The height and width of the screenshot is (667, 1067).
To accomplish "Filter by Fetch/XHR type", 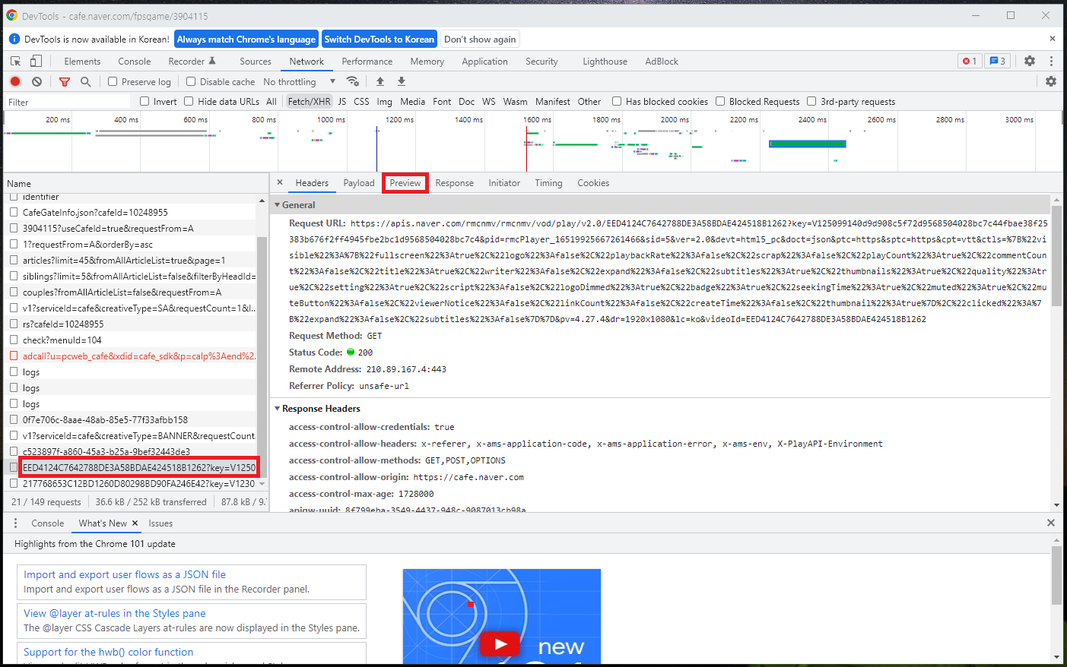I will coord(309,102).
